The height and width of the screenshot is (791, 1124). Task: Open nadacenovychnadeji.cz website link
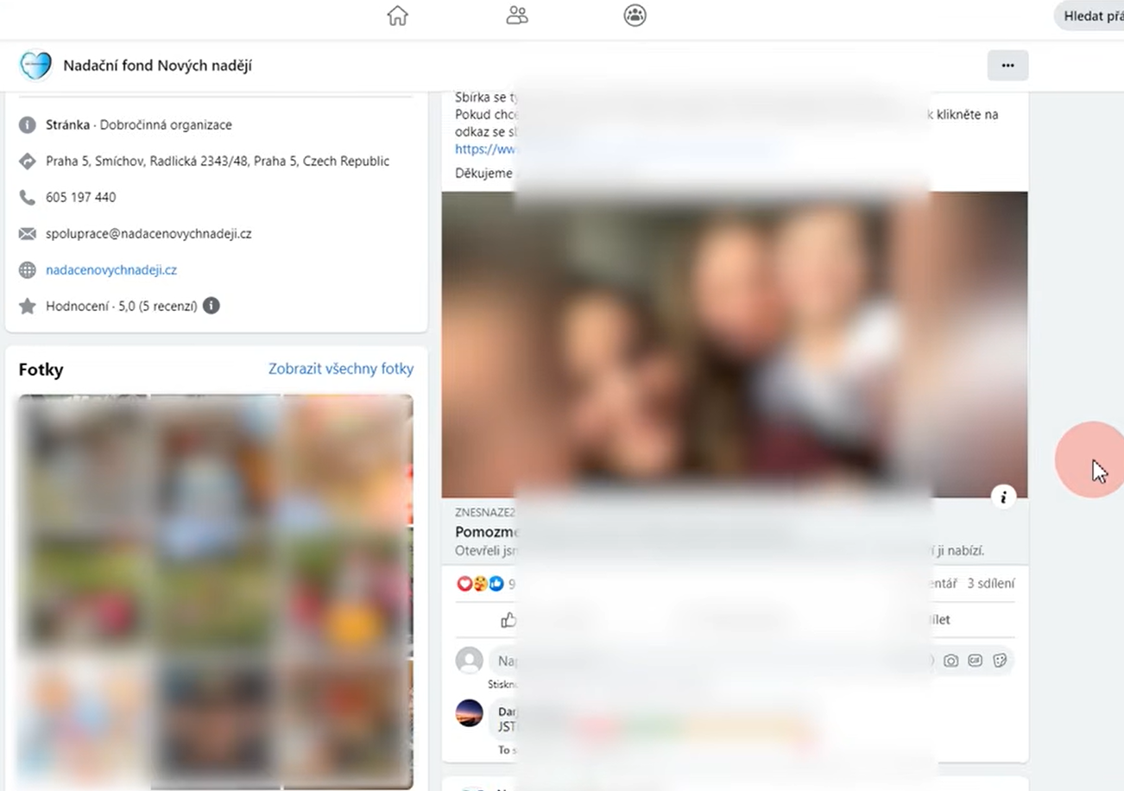pyautogui.click(x=111, y=270)
